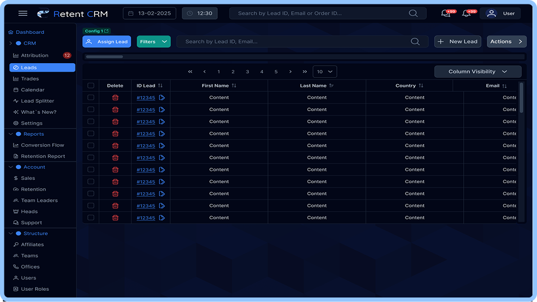Sort by the ID Lead column arrows
The width and height of the screenshot is (537, 302).
(x=160, y=86)
